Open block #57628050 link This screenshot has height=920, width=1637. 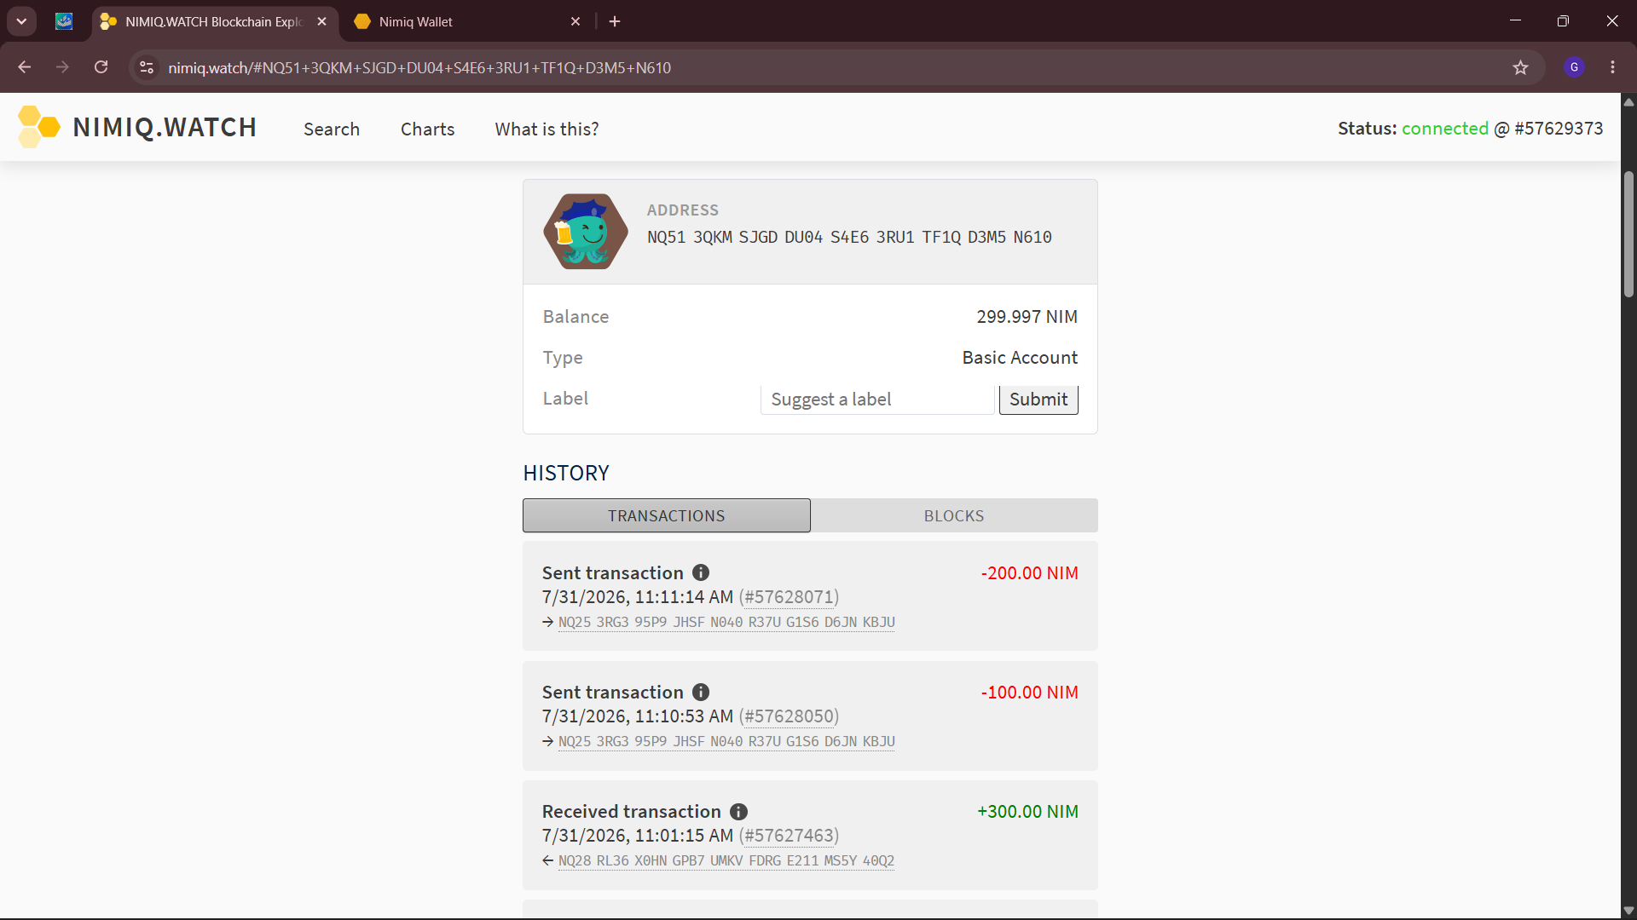coord(789,716)
